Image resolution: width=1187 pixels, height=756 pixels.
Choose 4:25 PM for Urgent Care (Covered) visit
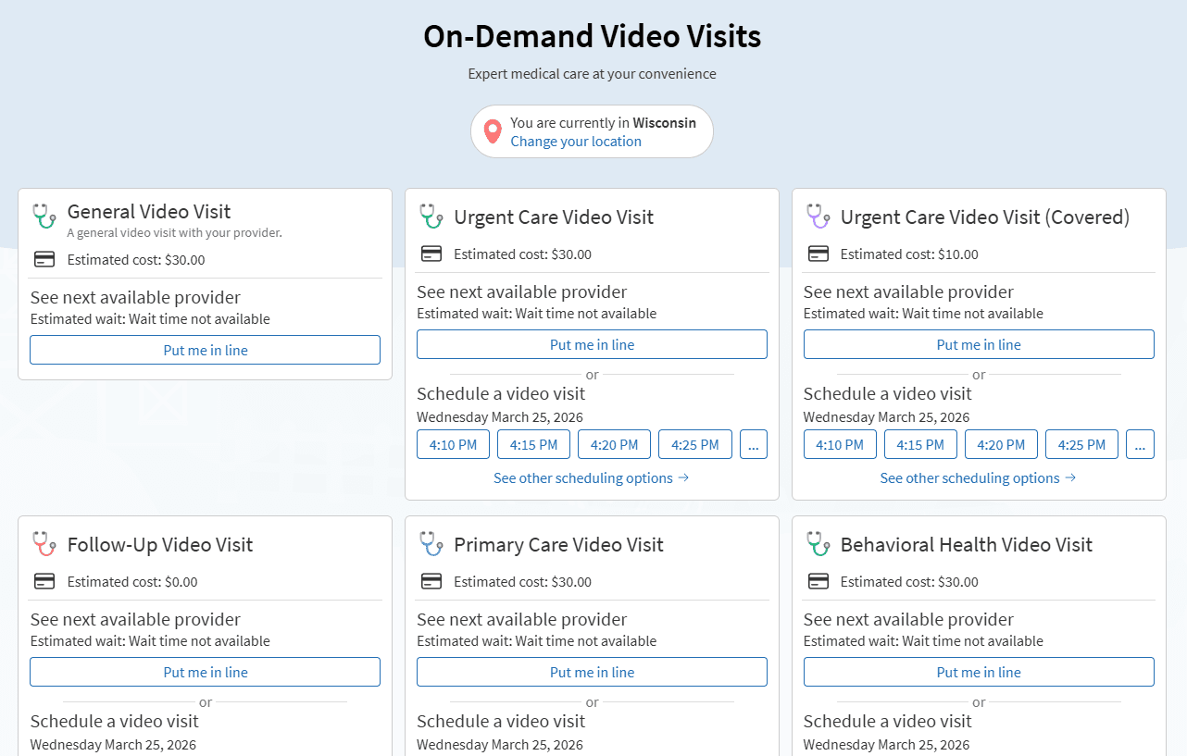click(1081, 444)
